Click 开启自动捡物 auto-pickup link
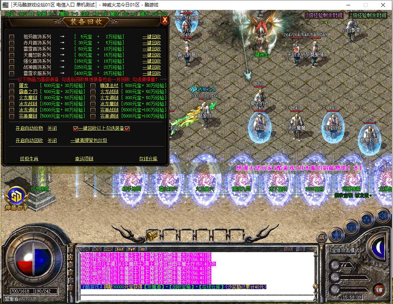 (x=29, y=129)
